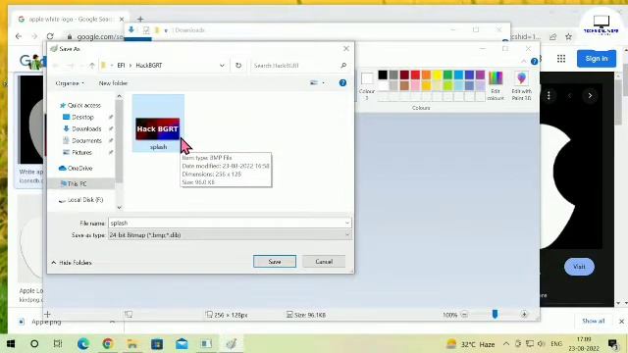The height and width of the screenshot is (353, 628).
Task: Click HackBGRT in the address path
Action: click(x=148, y=66)
